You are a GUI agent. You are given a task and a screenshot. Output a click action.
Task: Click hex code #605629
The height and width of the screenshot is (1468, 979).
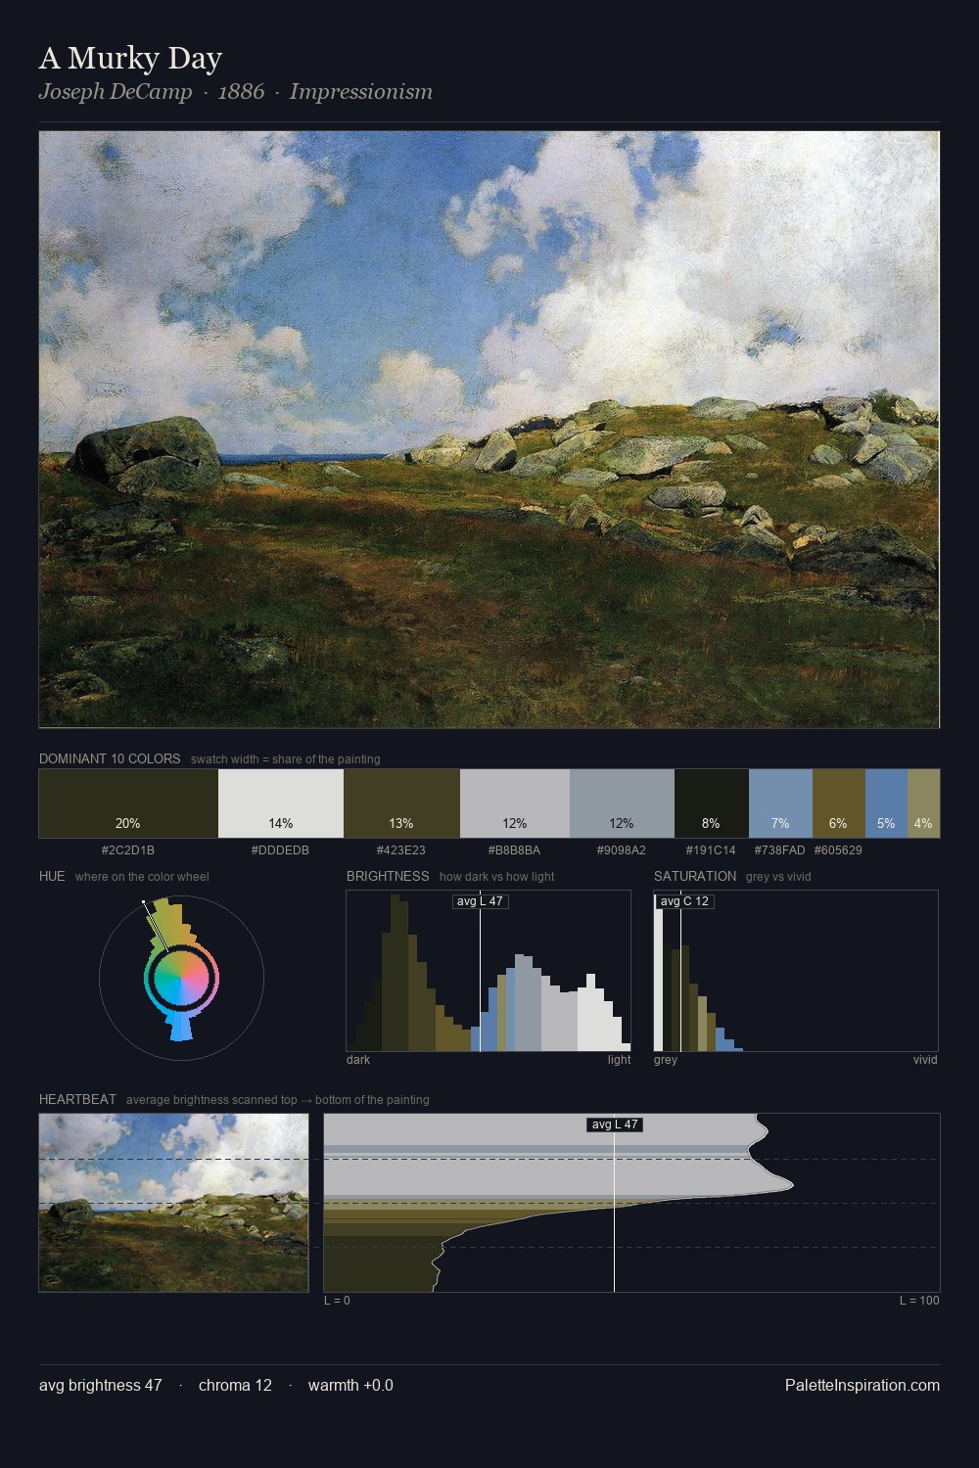click(x=839, y=850)
